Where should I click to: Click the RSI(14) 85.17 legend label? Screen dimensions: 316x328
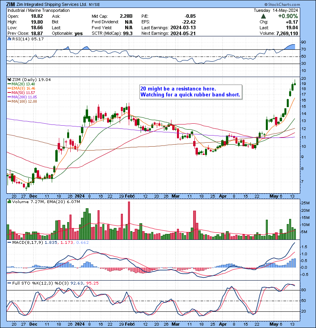[x=28, y=39]
